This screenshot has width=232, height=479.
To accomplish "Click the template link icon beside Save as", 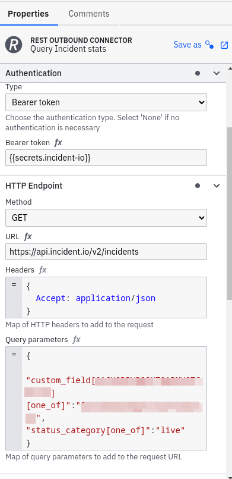I will click(x=209, y=45).
